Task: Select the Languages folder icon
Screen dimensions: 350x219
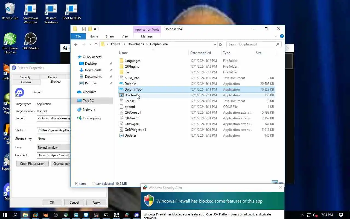Action: (121, 61)
